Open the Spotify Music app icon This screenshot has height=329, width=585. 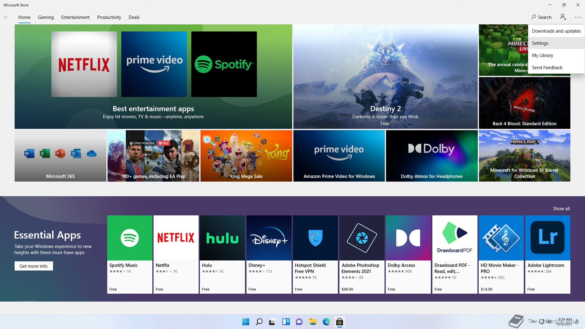coord(130,238)
